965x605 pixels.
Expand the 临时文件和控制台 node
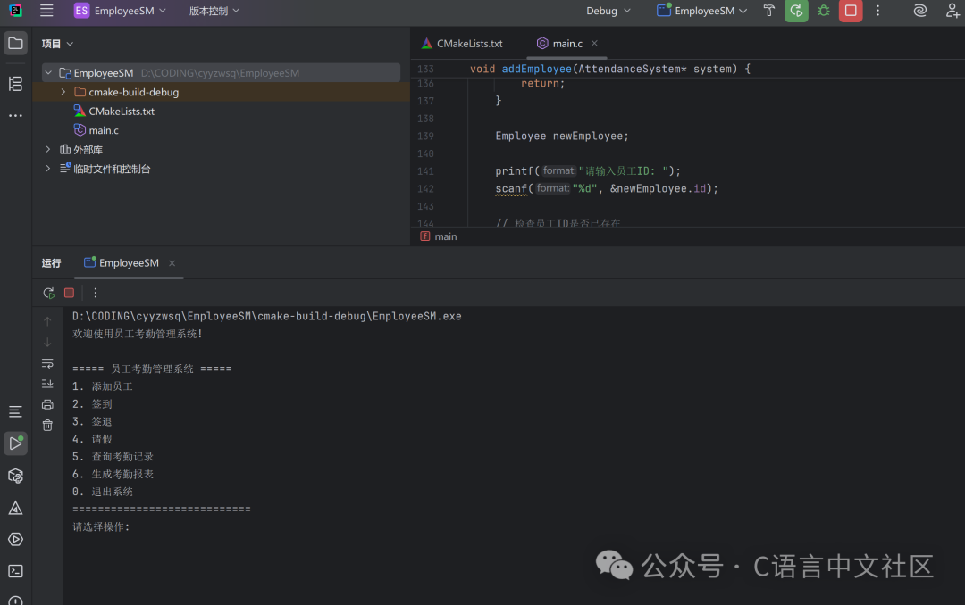pos(48,169)
